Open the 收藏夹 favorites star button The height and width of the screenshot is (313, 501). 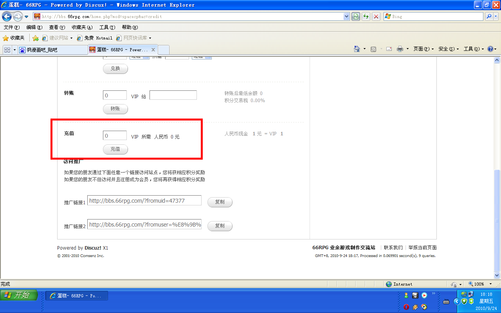14,38
